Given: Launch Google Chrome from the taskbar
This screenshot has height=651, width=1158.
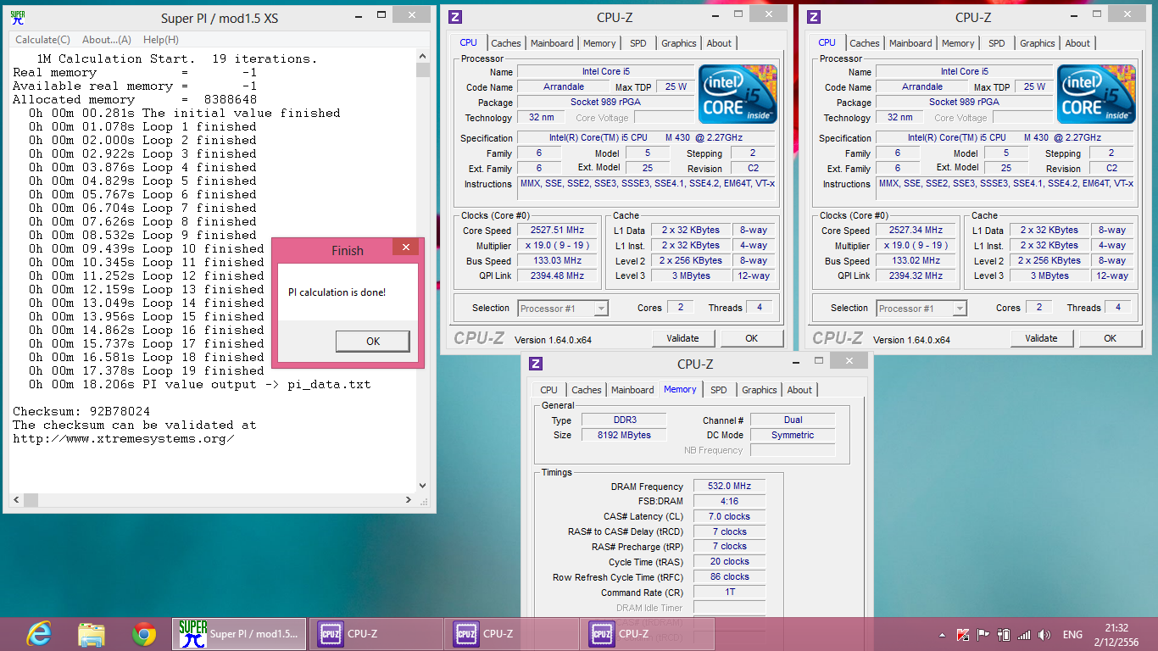Looking at the screenshot, I should point(144,634).
